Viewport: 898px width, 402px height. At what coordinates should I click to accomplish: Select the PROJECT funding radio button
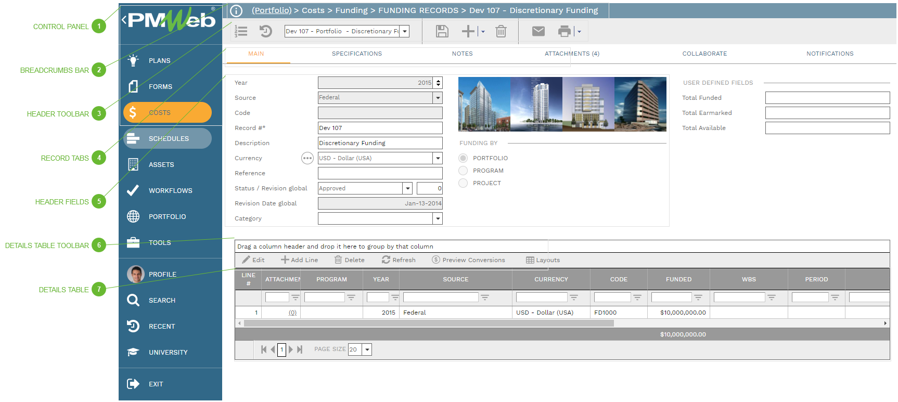[x=463, y=183]
